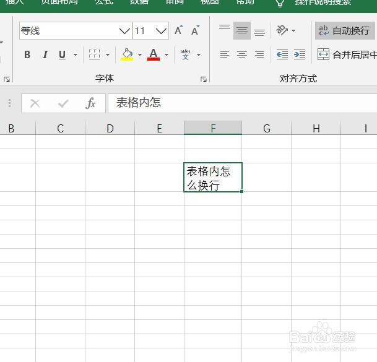Open fill color dropdown arrow
377x362 pixels.
pos(140,55)
